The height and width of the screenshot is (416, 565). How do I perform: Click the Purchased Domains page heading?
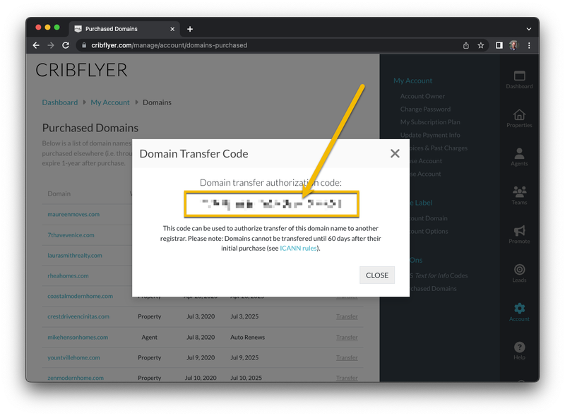90,128
